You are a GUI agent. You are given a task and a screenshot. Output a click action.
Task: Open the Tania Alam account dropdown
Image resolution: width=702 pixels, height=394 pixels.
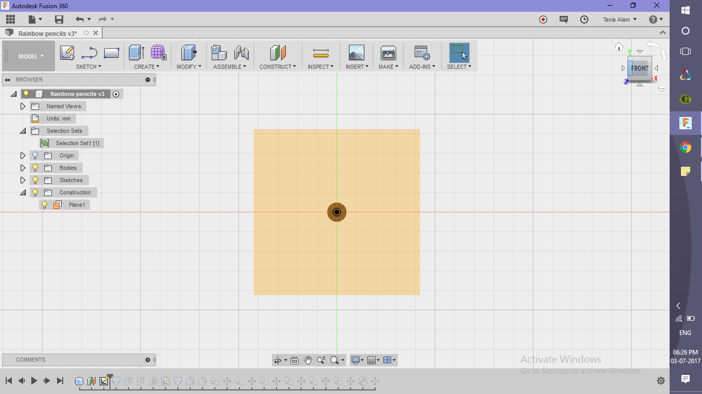click(x=620, y=19)
